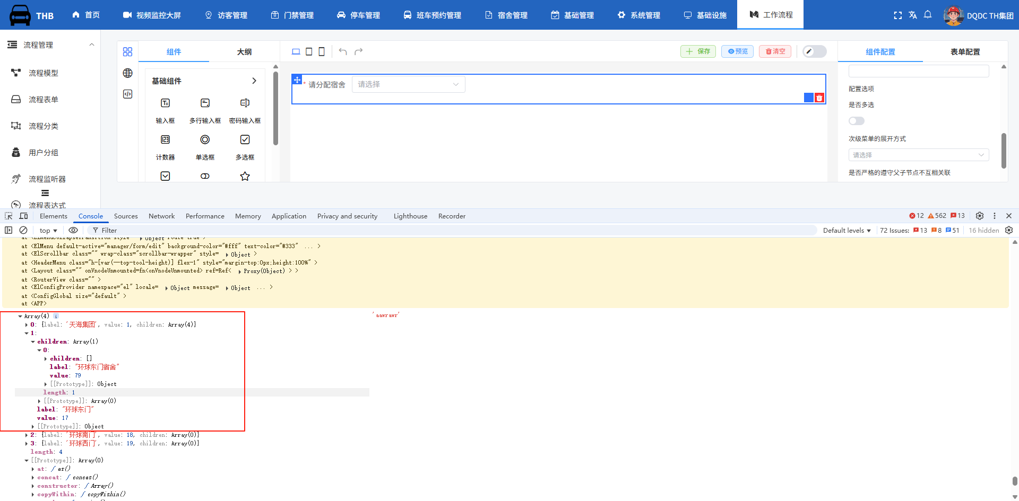Open the console top context dropdown
The height and width of the screenshot is (501, 1019).
click(x=48, y=230)
